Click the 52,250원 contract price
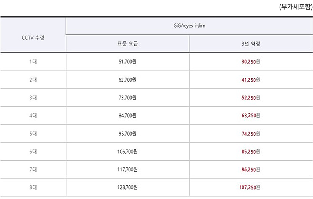The height and width of the screenshot is (199, 313). (251, 98)
